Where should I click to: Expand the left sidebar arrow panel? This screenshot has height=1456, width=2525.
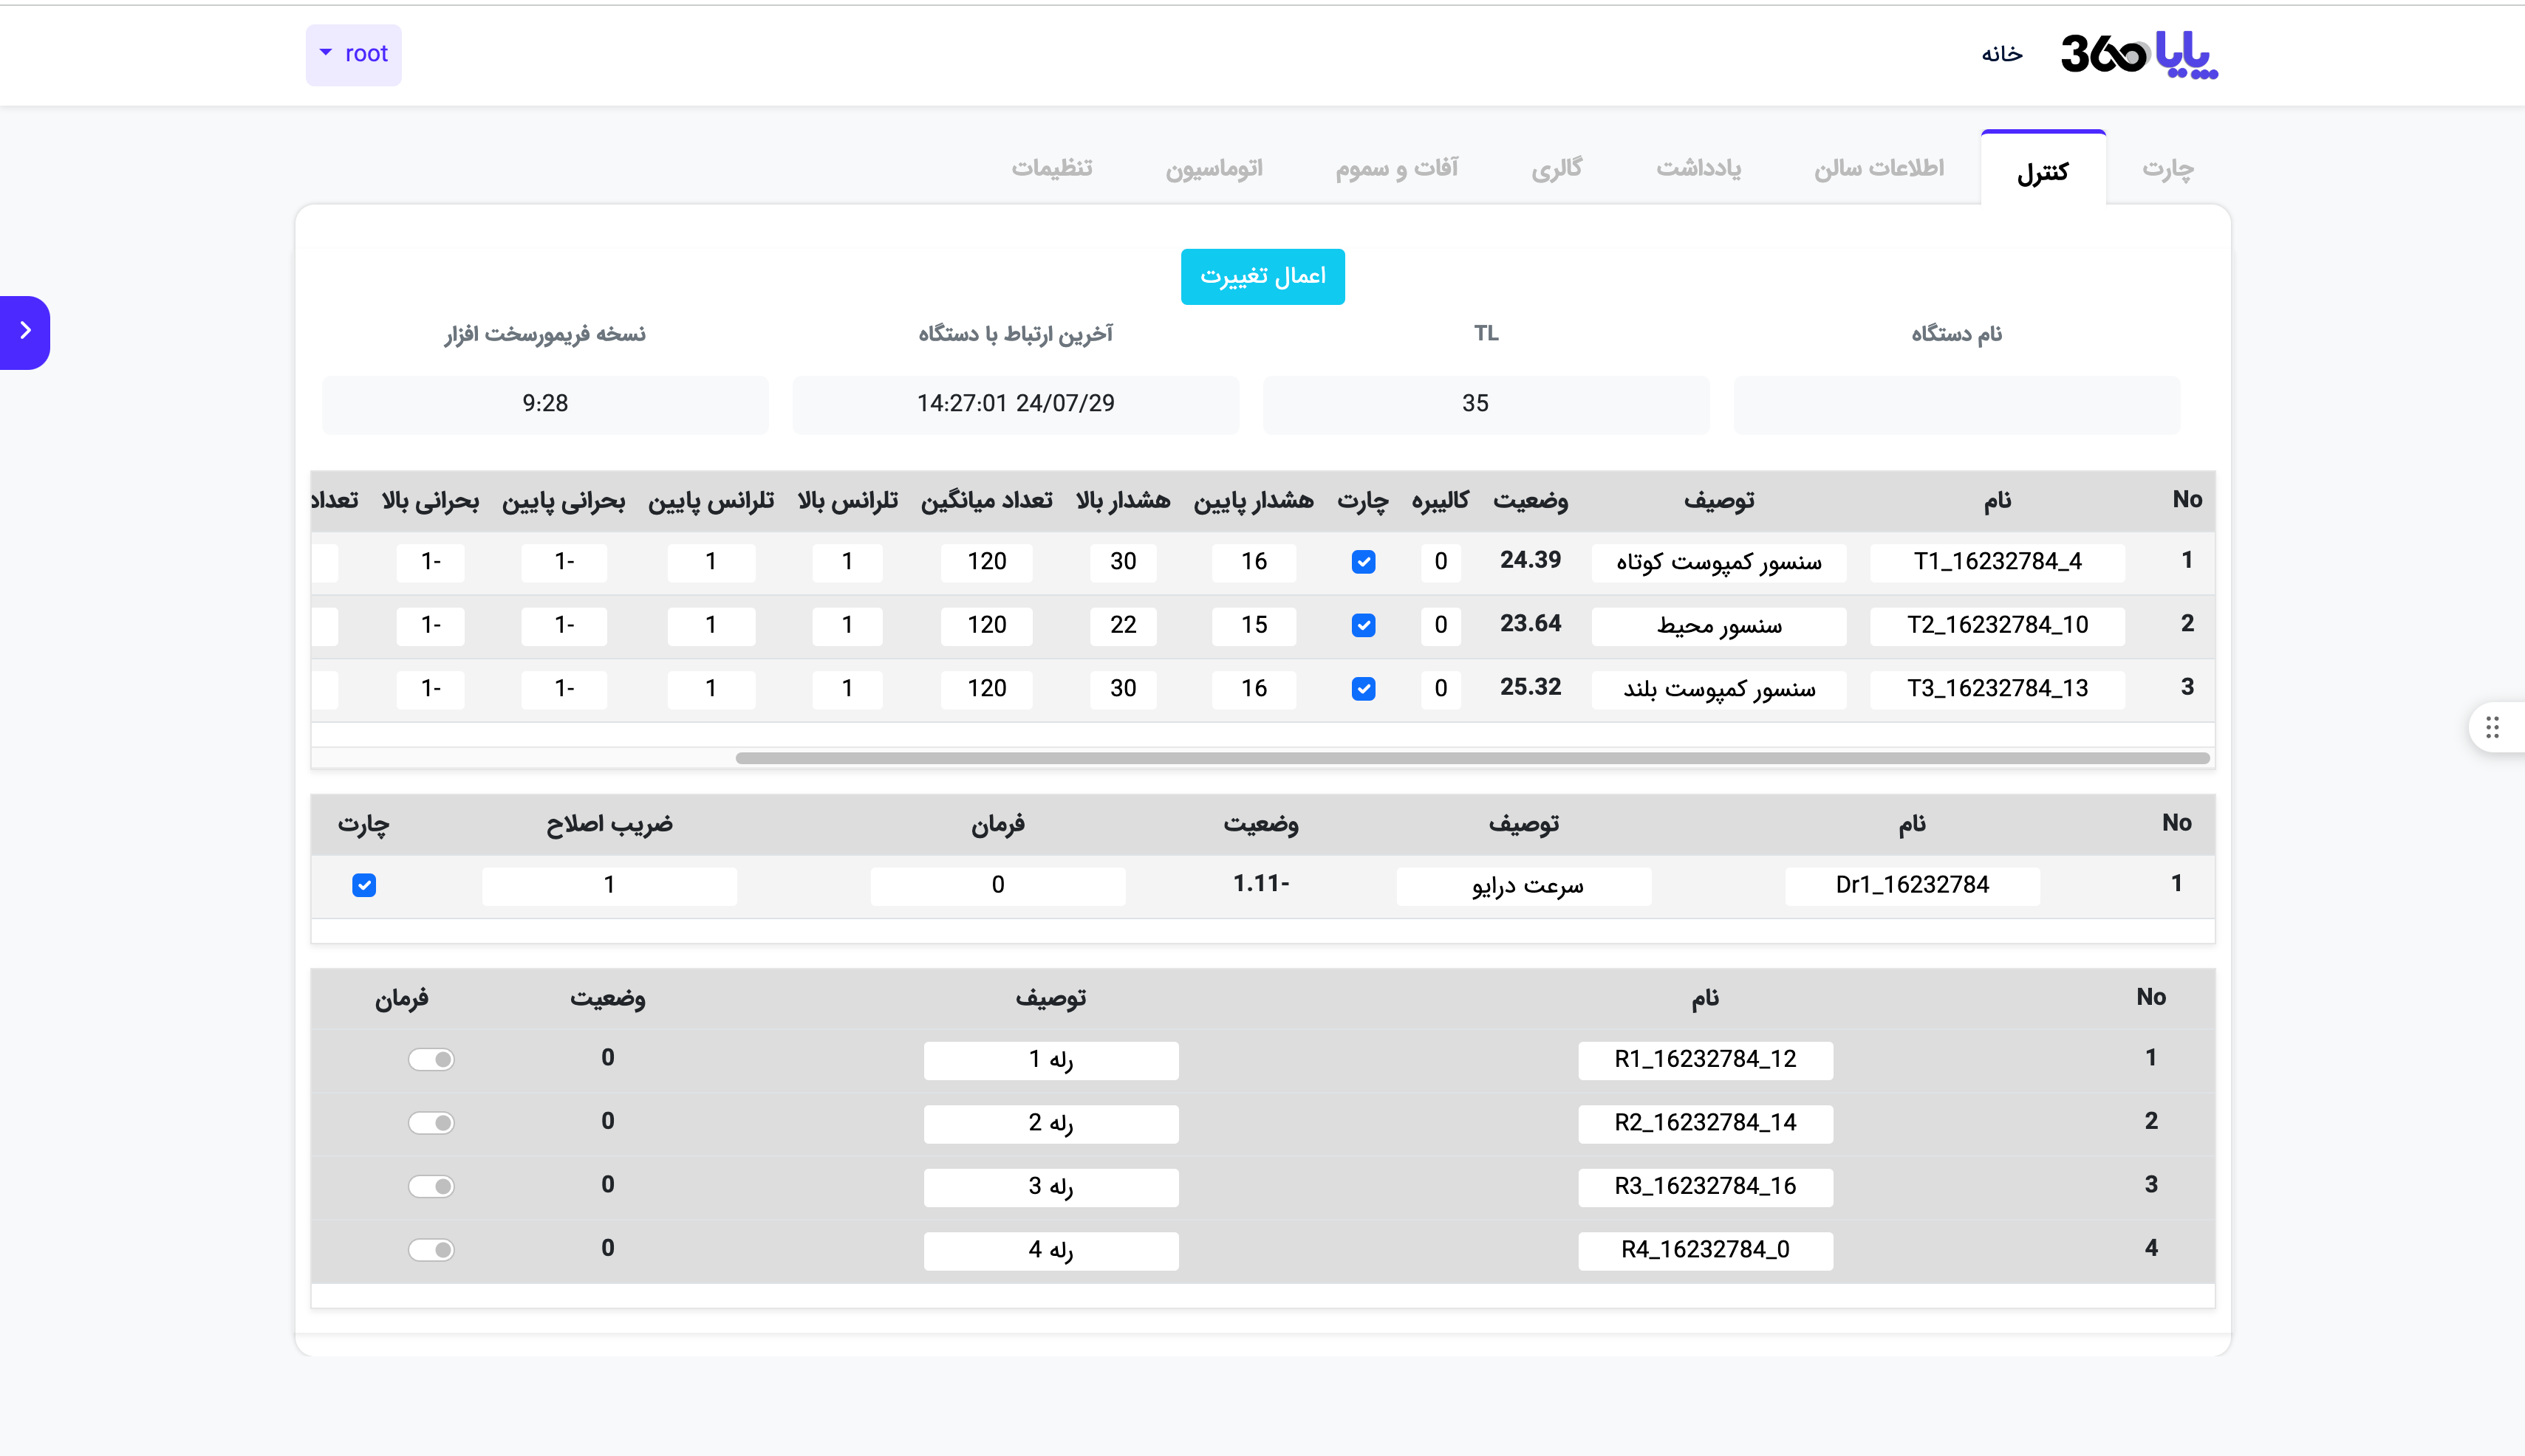25,331
